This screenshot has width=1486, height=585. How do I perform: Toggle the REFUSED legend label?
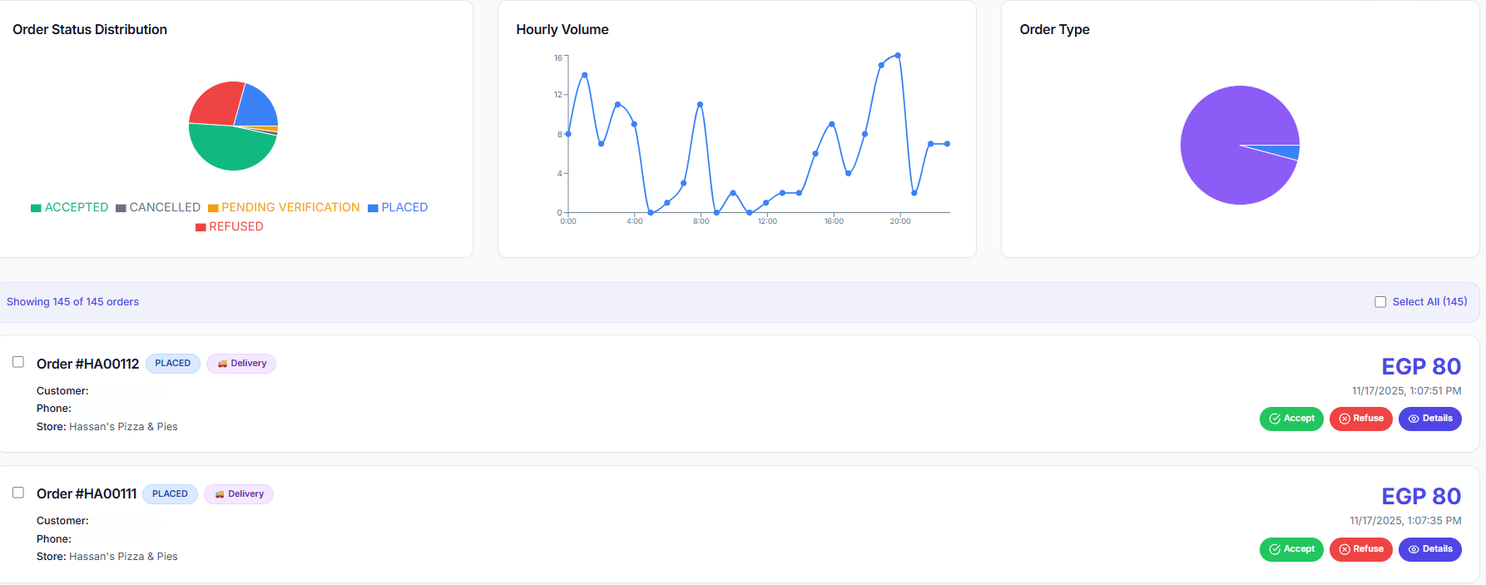[236, 226]
